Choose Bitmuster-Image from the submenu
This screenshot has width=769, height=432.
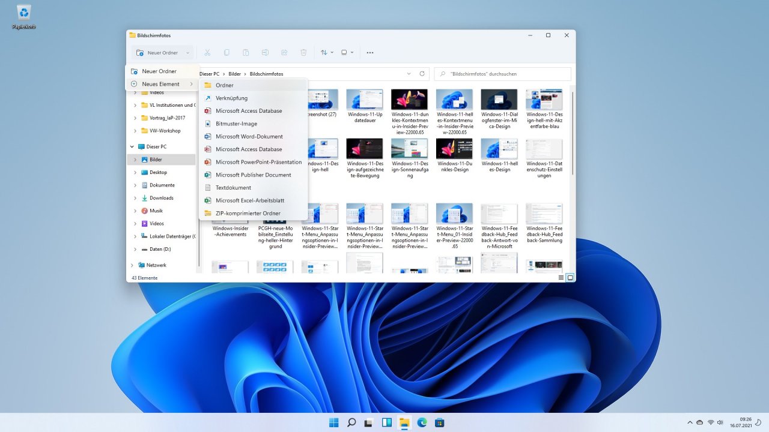253,124
